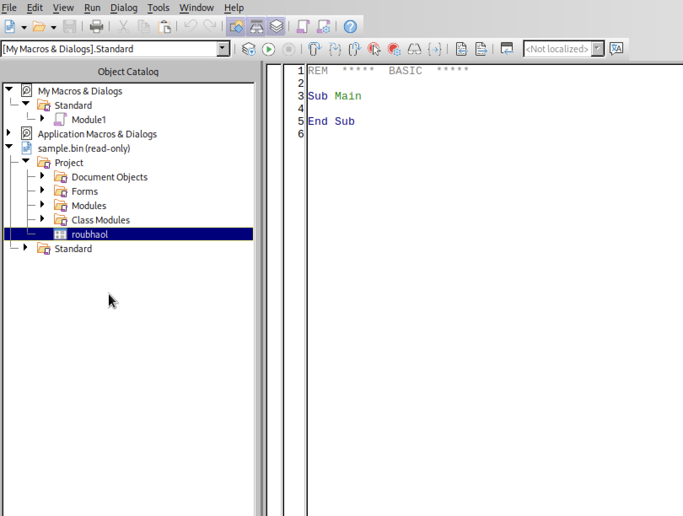Open the recent files dropdown arrow
The width and height of the screenshot is (683, 516).
54,27
